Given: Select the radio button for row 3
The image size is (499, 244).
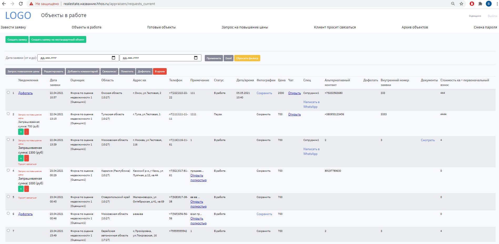Looking at the screenshot, I should (8, 140).
